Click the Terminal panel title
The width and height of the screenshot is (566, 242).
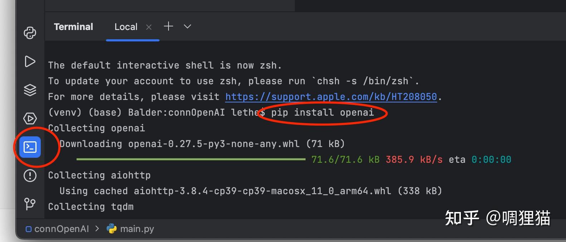73,27
